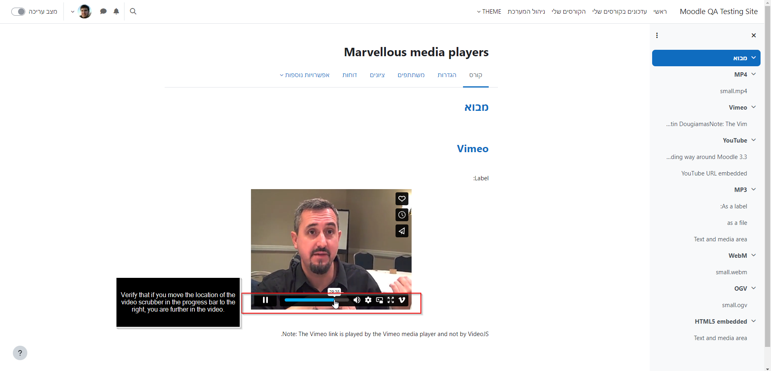
Task: Open the THEME dropdown menu
Action: (x=489, y=12)
